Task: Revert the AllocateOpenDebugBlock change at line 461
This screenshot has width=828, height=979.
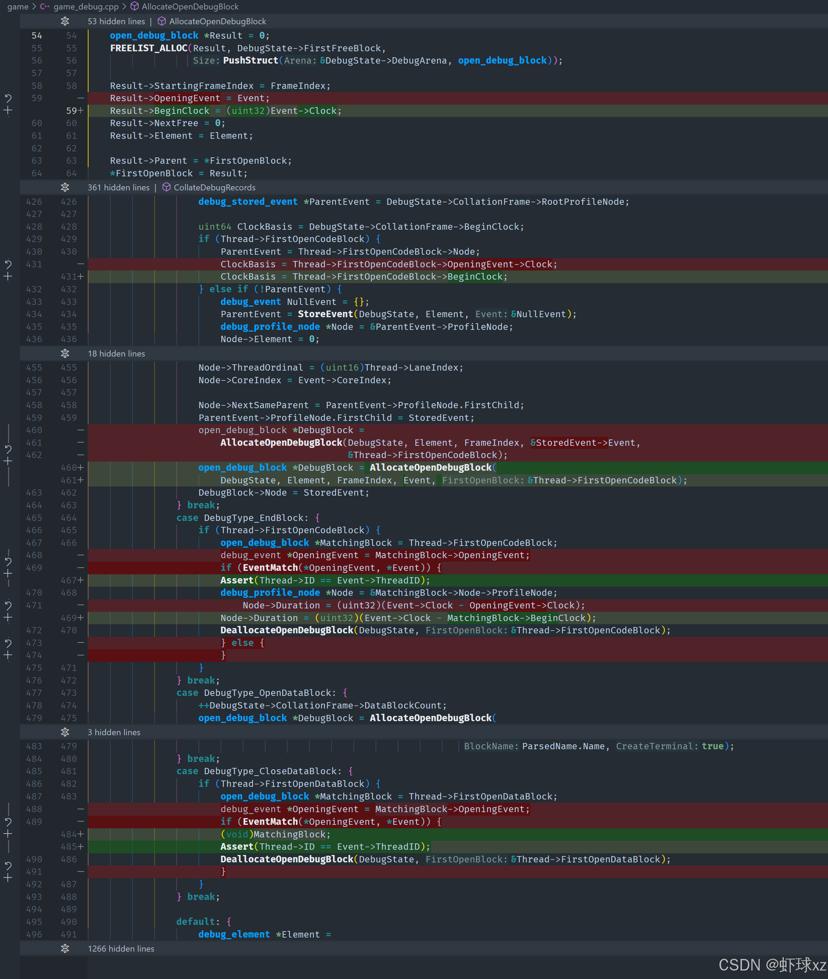Action: pyautogui.click(x=8, y=449)
